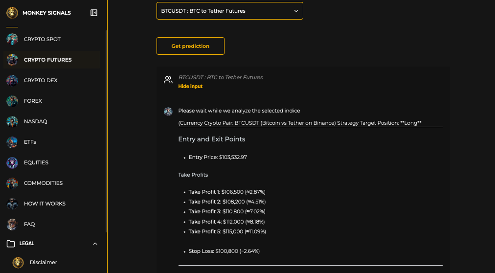The image size is (495, 273).
Task: Click the Commodities avatar icon
Action: [12, 183]
